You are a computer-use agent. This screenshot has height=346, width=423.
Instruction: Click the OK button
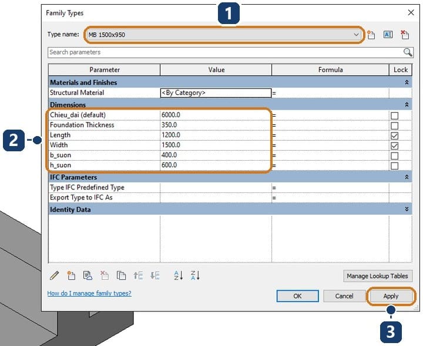(297, 296)
